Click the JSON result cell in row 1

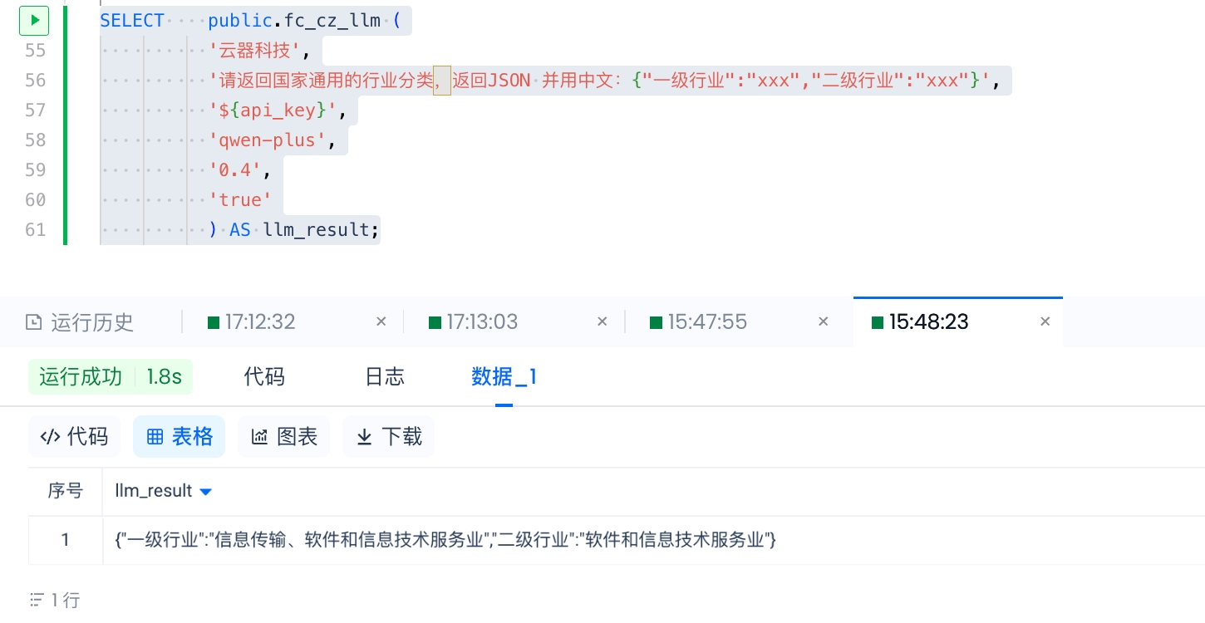(x=445, y=541)
